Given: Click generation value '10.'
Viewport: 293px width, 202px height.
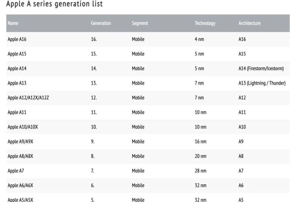Looking at the screenshot, I should 94,127.
